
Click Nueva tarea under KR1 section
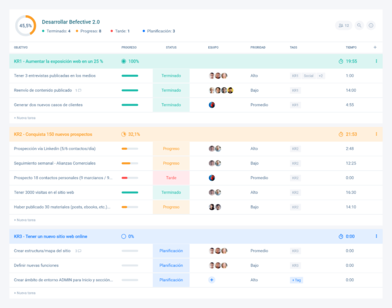tap(25, 118)
